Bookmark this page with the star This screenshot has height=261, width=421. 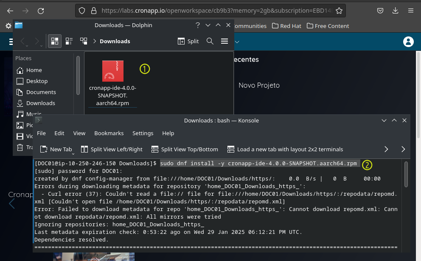[x=339, y=11]
